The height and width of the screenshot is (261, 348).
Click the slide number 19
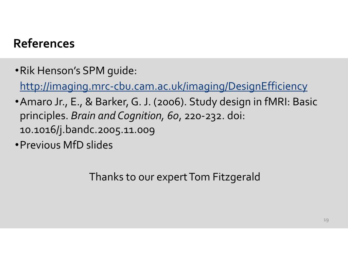tap(326, 220)
